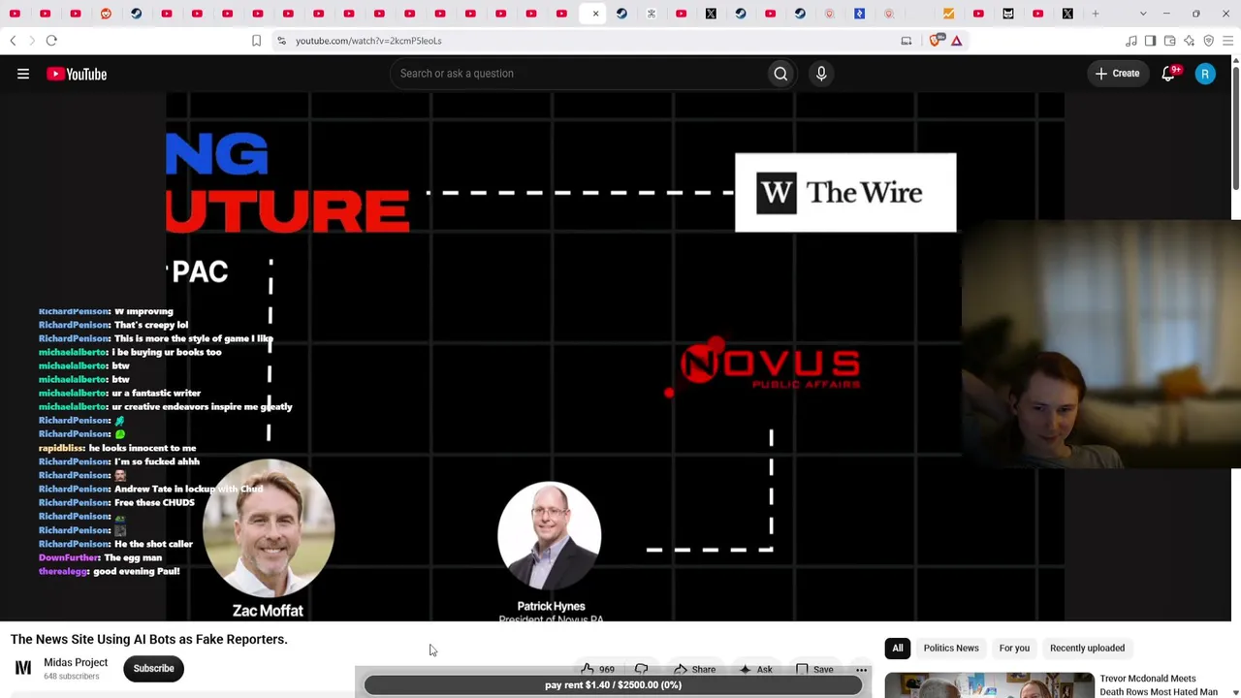Click the video title text
Viewport: 1241px width, 698px height.
click(149, 640)
